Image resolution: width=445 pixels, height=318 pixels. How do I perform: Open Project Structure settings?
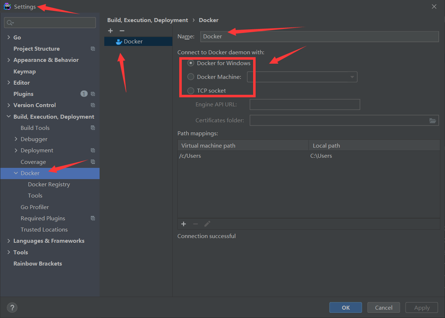click(x=37, y=48)
